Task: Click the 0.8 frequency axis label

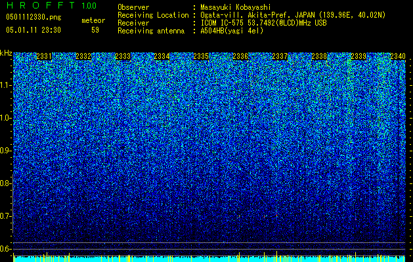Action: (6, 183)
